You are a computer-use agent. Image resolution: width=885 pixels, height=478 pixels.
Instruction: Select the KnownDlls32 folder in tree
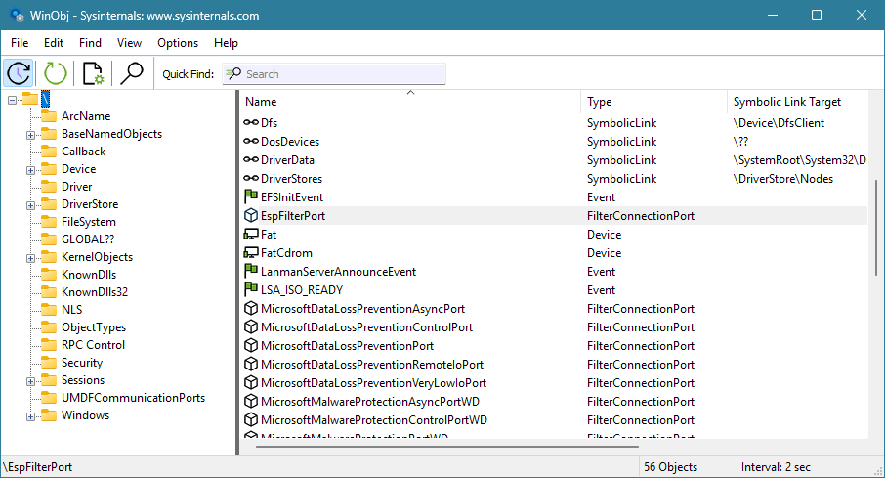[x=95, y=292]
